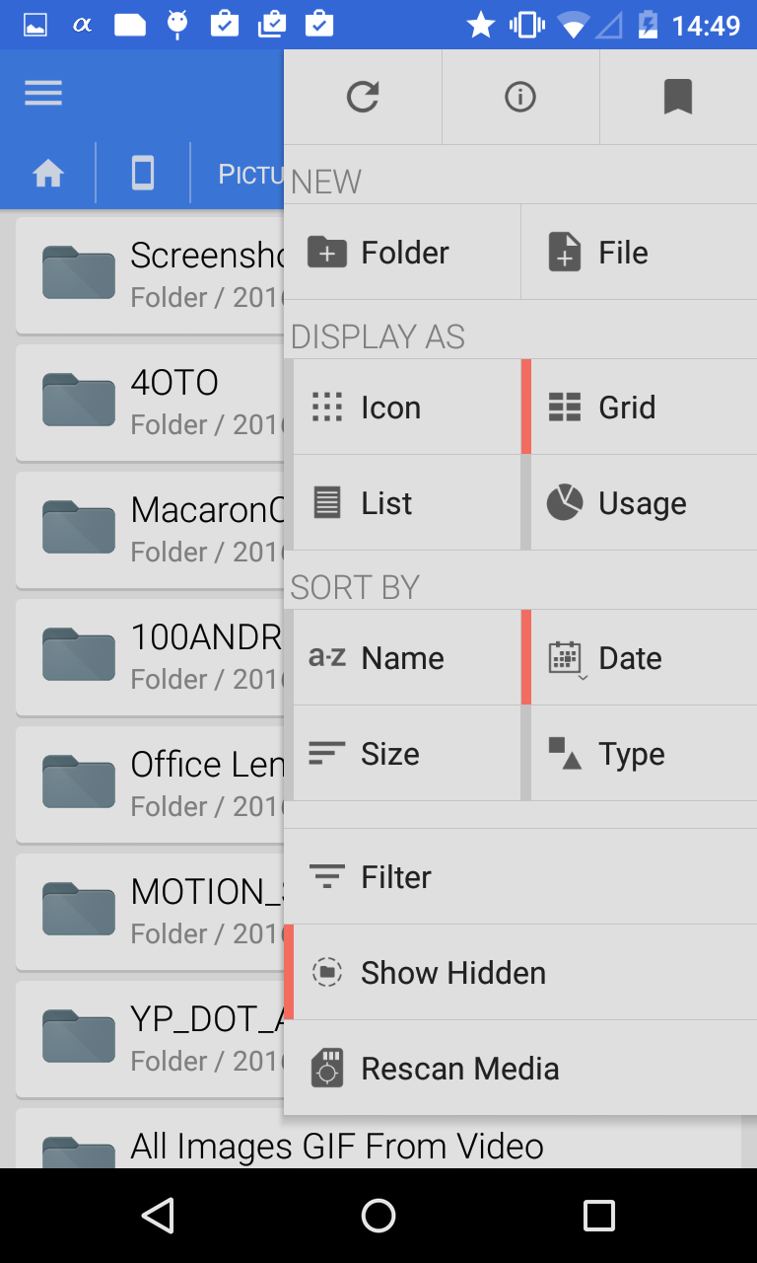Display files as Usage view
The height and width of the screenshot is (1263, 757).
pos(641,502)
